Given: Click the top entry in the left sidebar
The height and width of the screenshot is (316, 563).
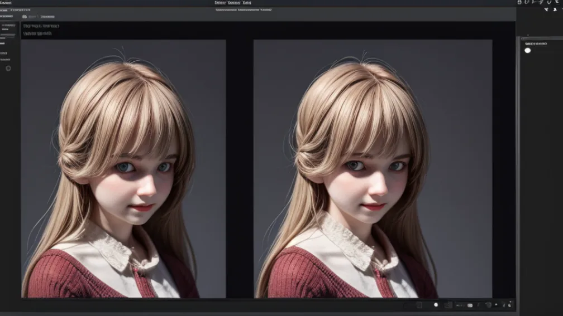Looking at the screenshot, I should coord(8,25).
